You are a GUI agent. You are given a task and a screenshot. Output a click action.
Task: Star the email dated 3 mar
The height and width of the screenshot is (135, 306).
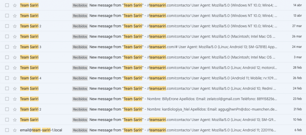(x=15, y=57)
